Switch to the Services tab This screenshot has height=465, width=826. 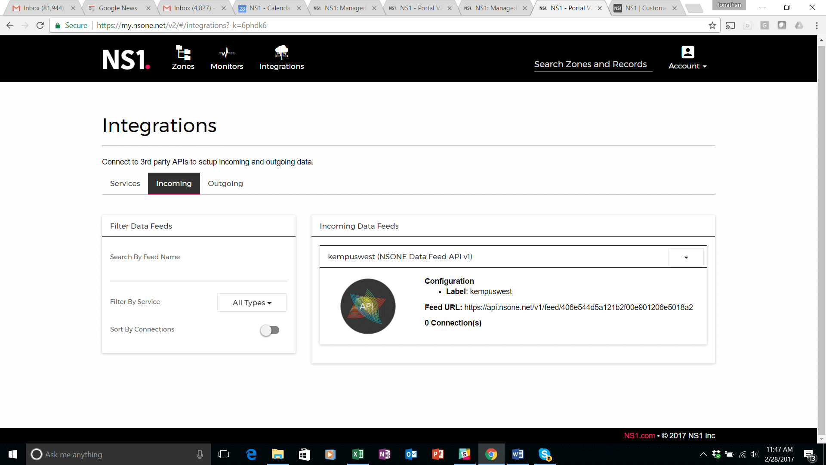coord(125,183)
